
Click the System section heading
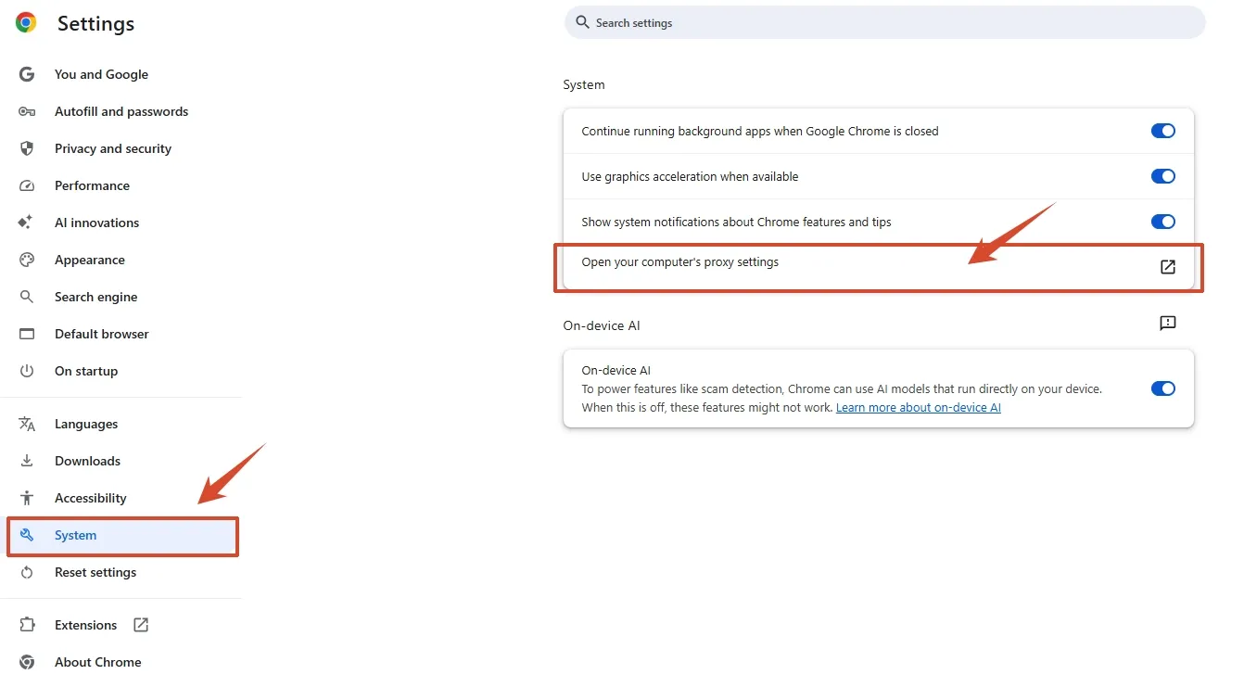tap(584, 84)
